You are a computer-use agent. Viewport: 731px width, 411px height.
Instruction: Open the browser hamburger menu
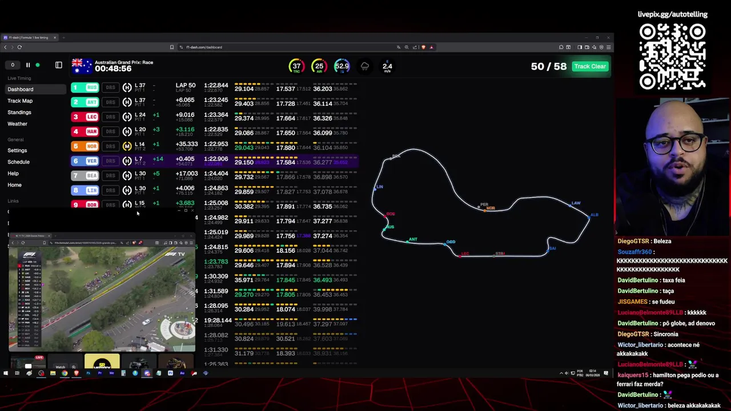pos(609,47)
